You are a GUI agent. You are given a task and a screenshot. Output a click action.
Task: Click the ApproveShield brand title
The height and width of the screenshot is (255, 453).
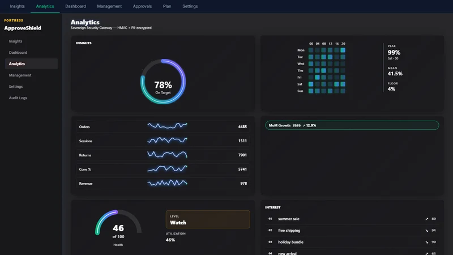coord(23,28)
